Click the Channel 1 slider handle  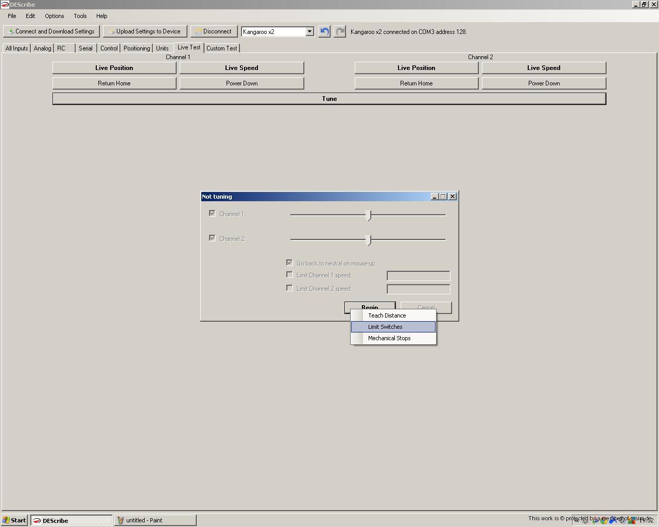click(x=368, y=215)
